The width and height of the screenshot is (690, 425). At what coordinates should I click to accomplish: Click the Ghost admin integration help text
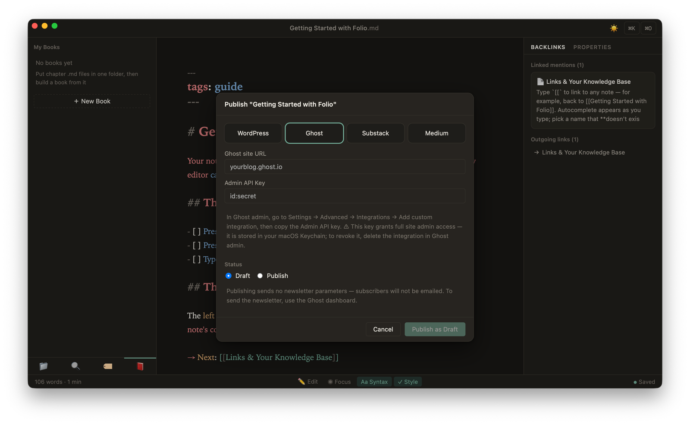(x=344, y=231)
